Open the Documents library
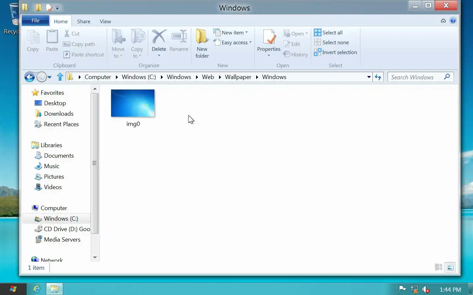 pos(55,156)
